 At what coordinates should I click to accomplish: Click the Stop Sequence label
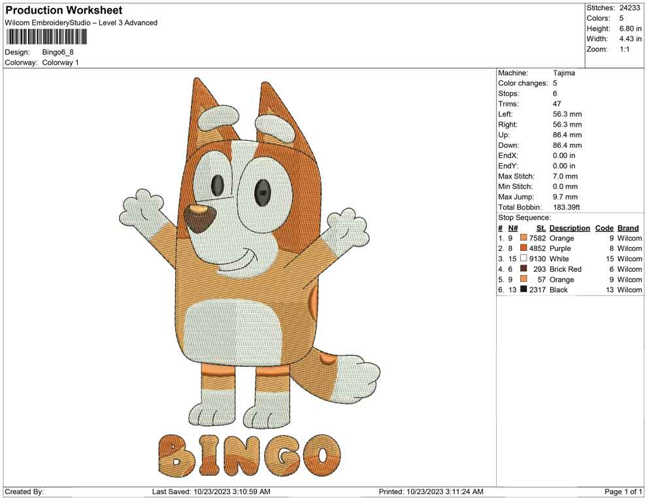tap(524, 218)
